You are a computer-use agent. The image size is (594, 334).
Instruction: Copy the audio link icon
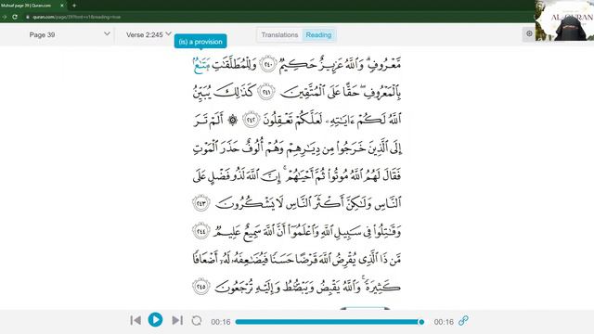(x=463, y=321)
